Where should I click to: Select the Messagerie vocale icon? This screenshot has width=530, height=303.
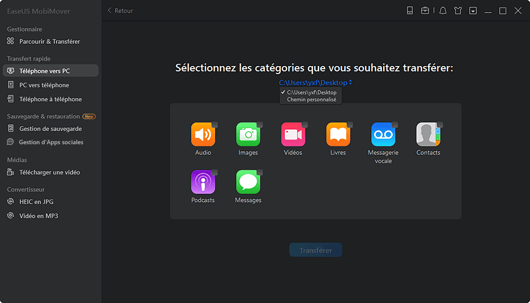tap(383, 135)
